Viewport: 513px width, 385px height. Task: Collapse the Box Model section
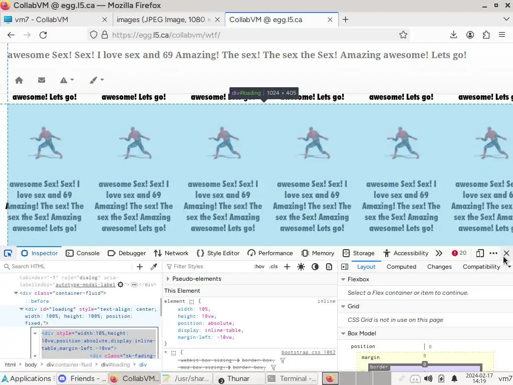point(343,333)
